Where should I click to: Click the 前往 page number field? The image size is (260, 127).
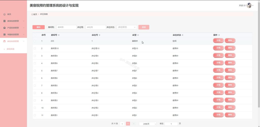(x=171, y=124)
